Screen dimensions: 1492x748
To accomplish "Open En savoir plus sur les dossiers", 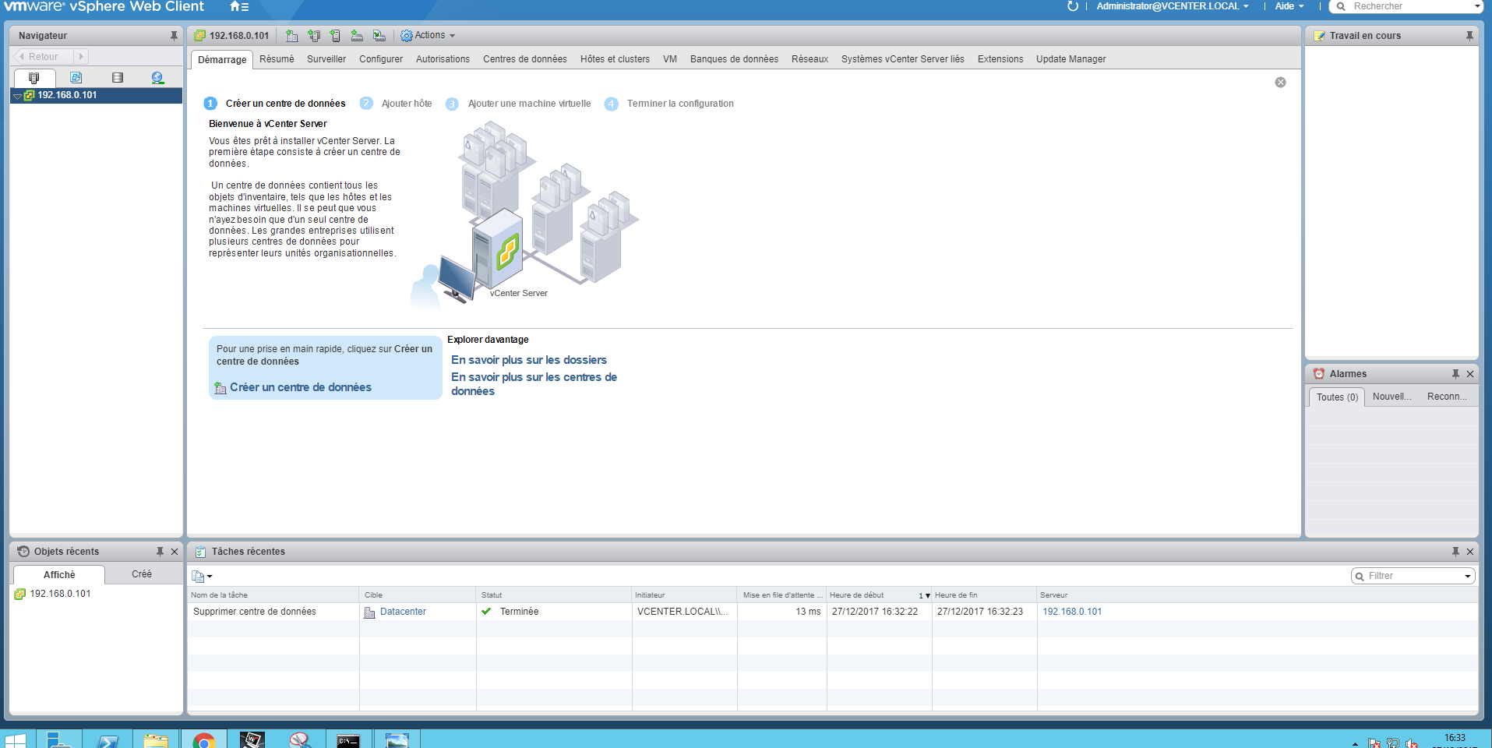I will click(529, 360).
